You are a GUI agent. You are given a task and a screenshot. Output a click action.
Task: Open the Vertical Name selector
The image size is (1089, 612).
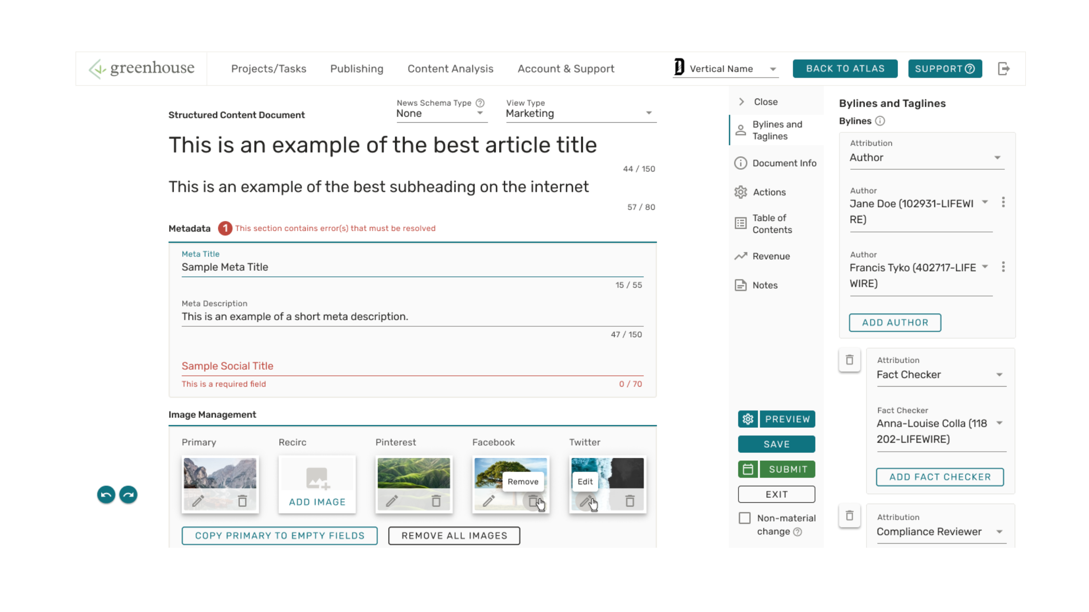pyautogui.click(x=726, y=69)
